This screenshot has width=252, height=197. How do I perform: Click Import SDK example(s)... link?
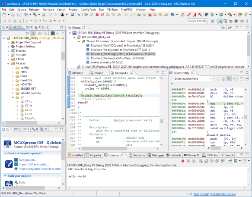pyautogui.click(x=34, y=164)
